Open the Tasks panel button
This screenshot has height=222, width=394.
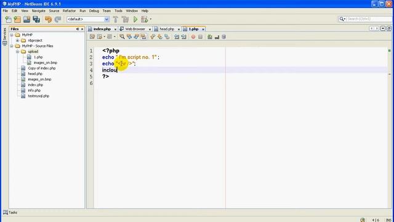point(10,212)
